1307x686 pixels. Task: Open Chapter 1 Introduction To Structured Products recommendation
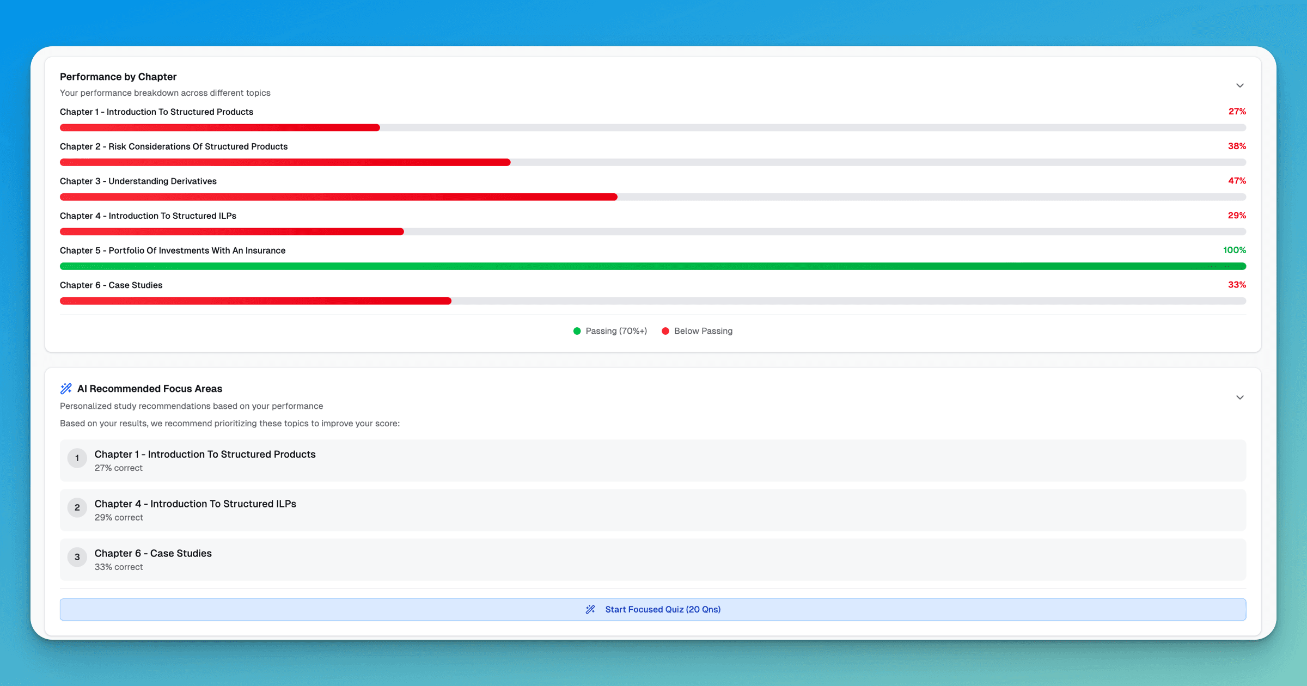[x=205, y=455]
